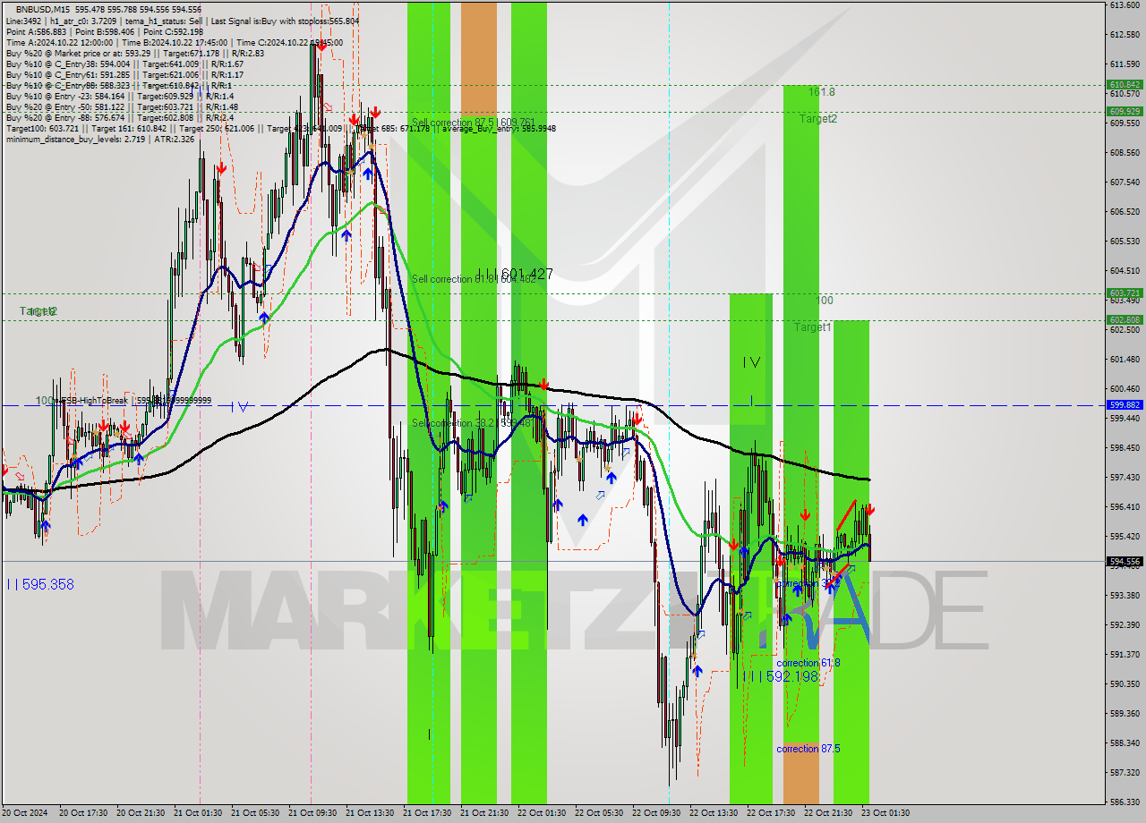Select the I I I 601.427 wave label
Image resolution: width=1146 pixels, height=823 pixels.
tap(515, 274)
